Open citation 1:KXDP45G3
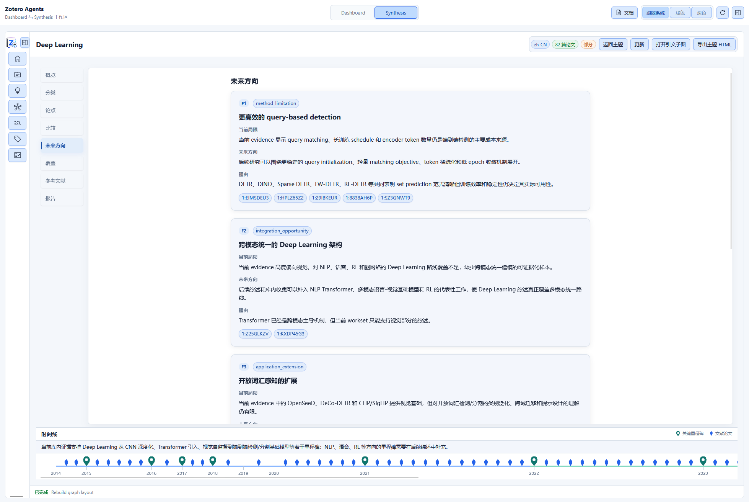Image resolution: width=749 pixels, height=502 pixels. pyautogui.click(x=291, y=334)
